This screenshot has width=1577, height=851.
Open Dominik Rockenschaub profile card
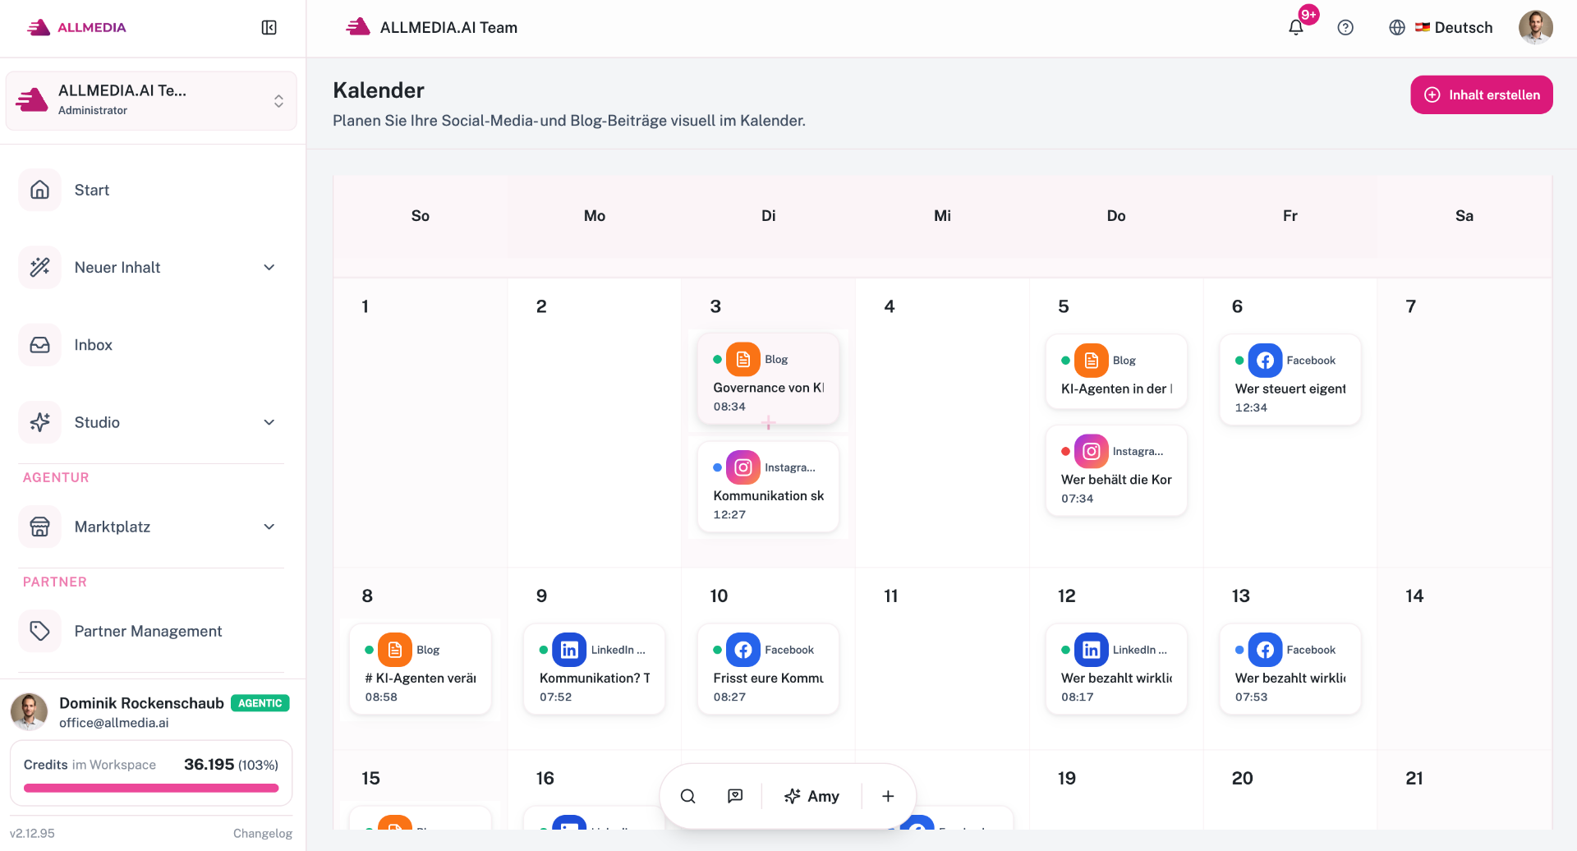coord(151,711)
